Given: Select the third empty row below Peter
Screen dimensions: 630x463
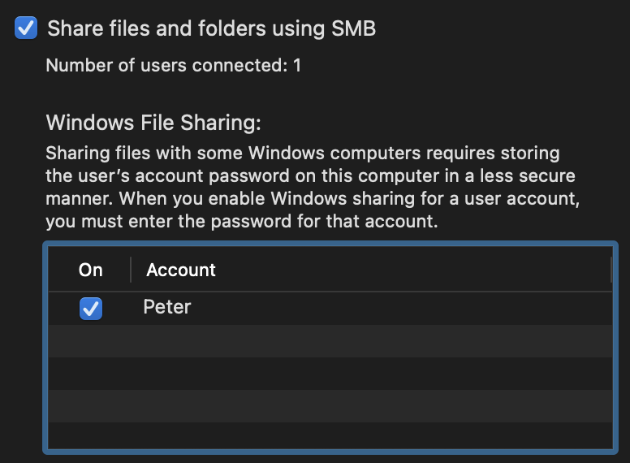Looking at the screenshot, I should [x=329, y=406].
